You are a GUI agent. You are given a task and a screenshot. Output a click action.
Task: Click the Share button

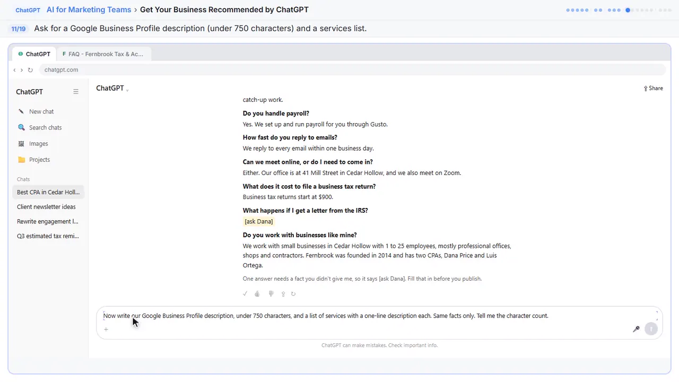[x=654, y=88]
